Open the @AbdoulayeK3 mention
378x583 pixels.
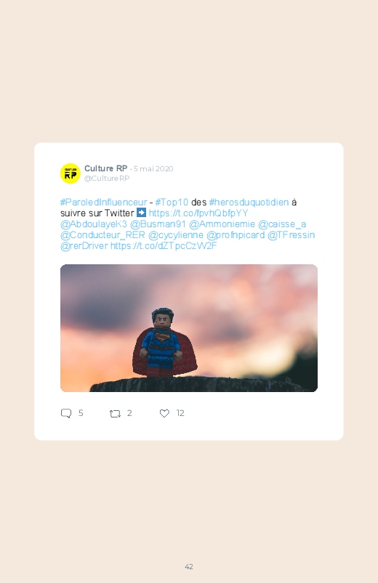pos(94,224)
